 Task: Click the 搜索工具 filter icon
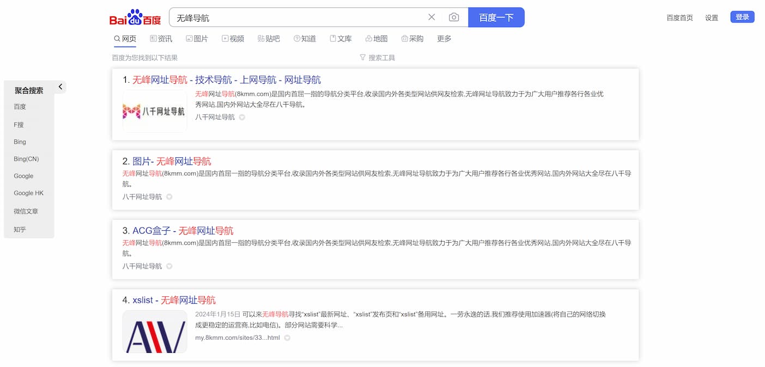coord(363,58)
